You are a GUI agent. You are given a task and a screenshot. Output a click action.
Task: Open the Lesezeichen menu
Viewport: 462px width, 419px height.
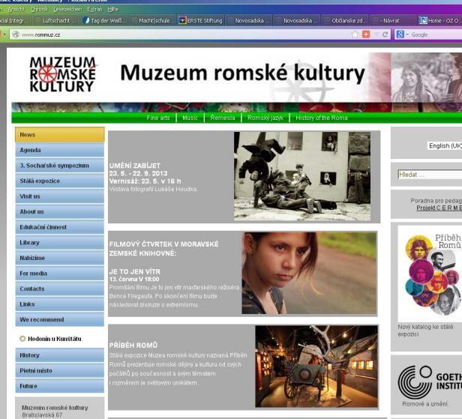coord(67,10)
